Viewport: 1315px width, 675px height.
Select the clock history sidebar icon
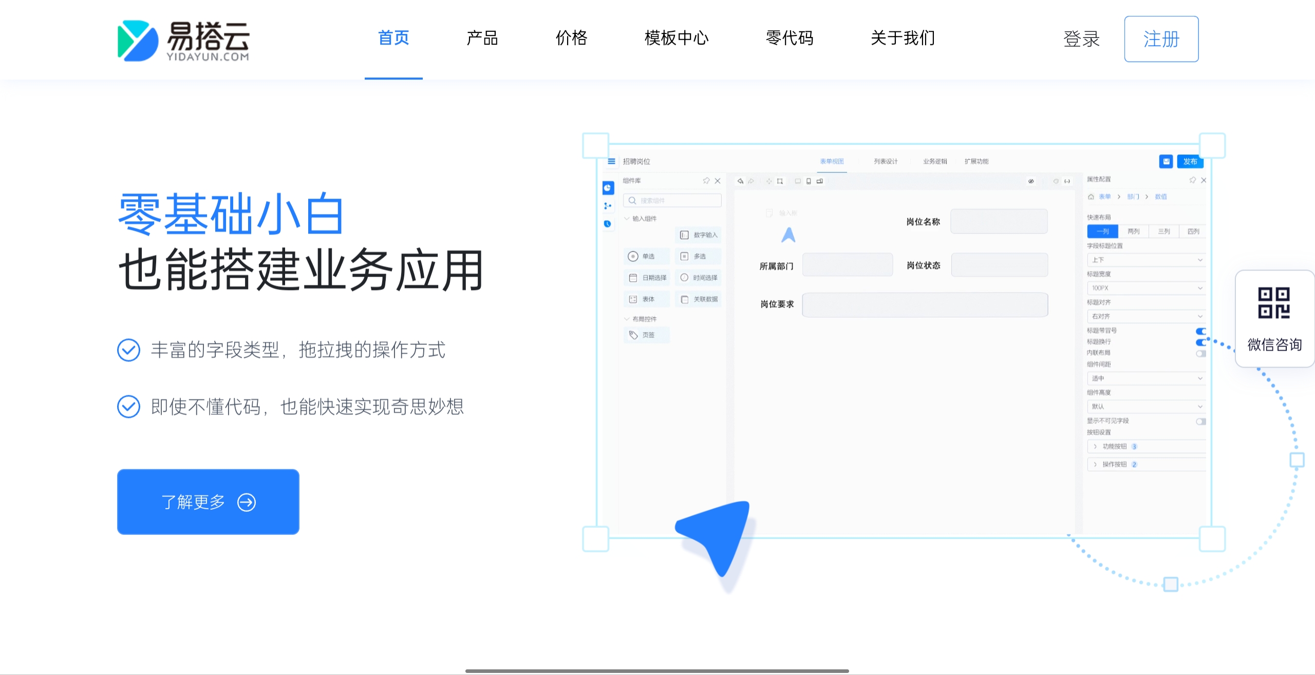[608, 224]
